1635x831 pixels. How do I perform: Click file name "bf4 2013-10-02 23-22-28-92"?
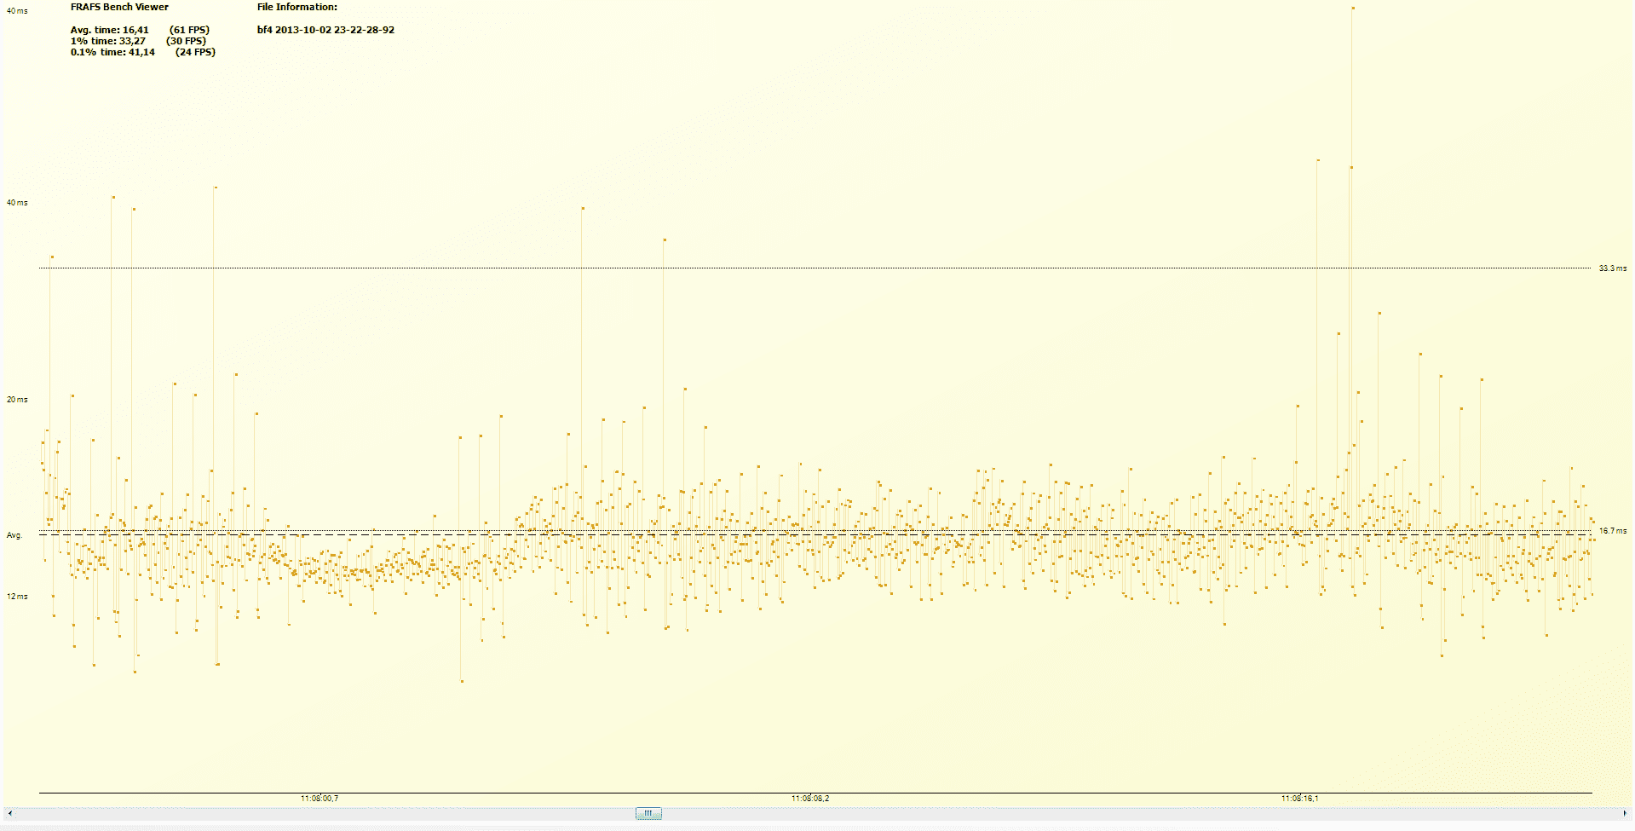[x=325, y=30]
